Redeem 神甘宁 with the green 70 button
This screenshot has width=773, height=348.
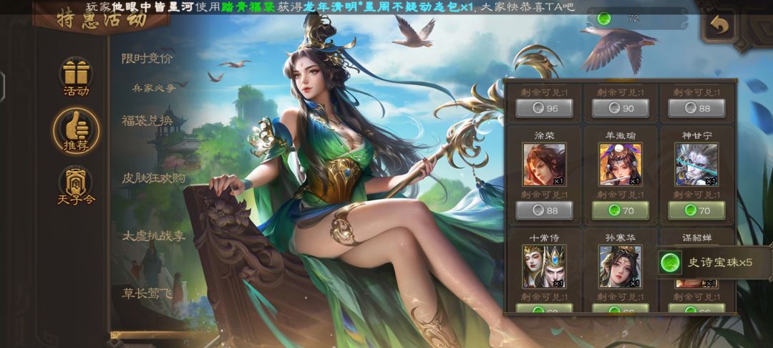(696, 211)
